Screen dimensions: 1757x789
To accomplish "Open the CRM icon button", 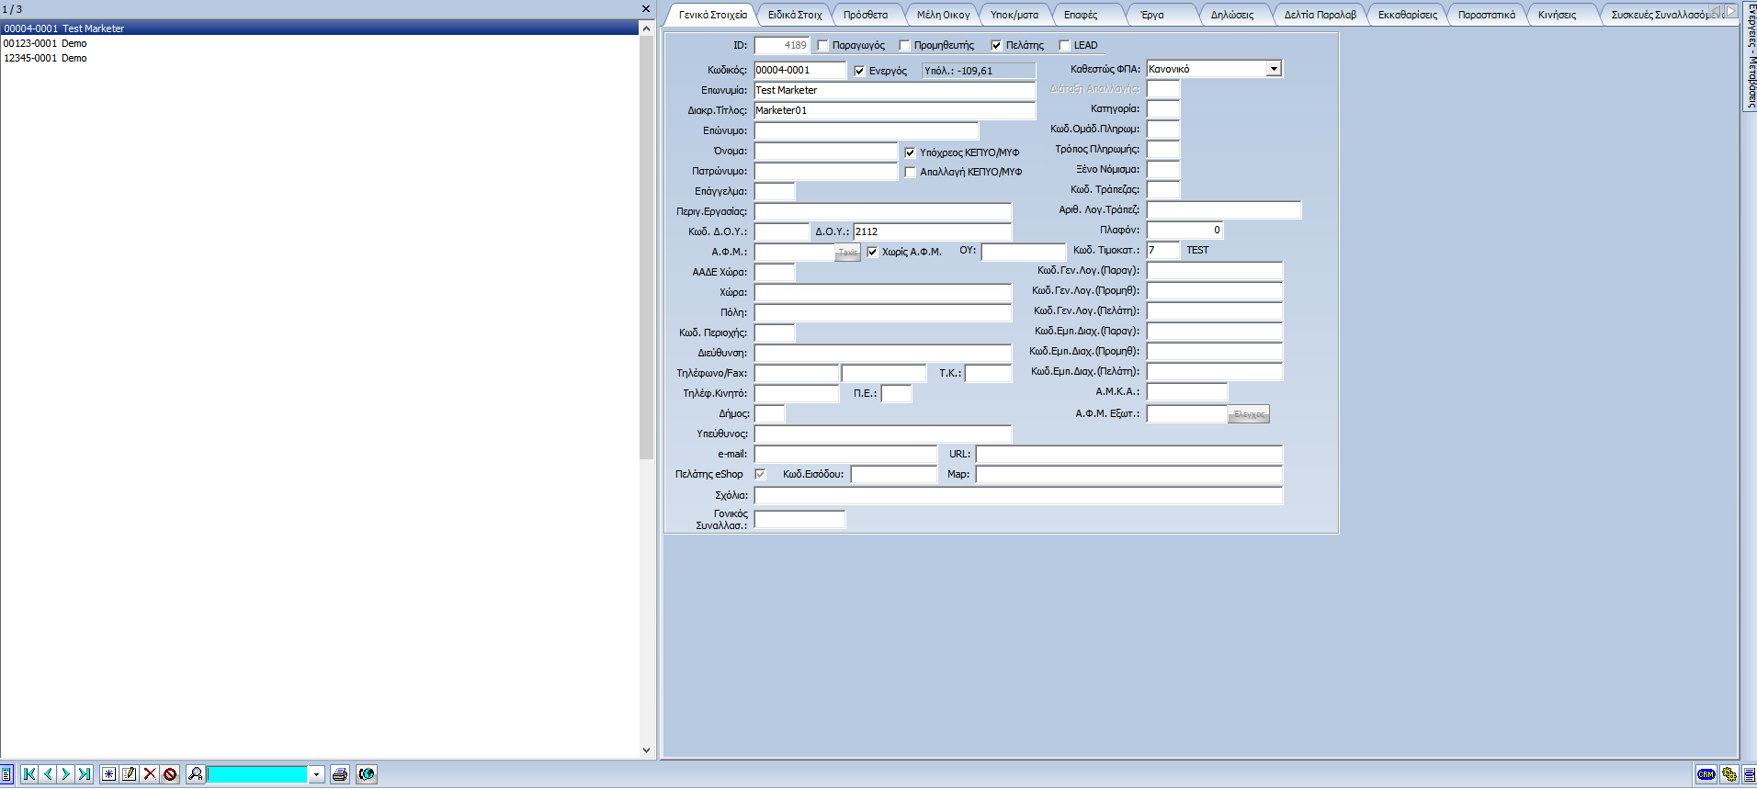I will tap(1706, 774).
